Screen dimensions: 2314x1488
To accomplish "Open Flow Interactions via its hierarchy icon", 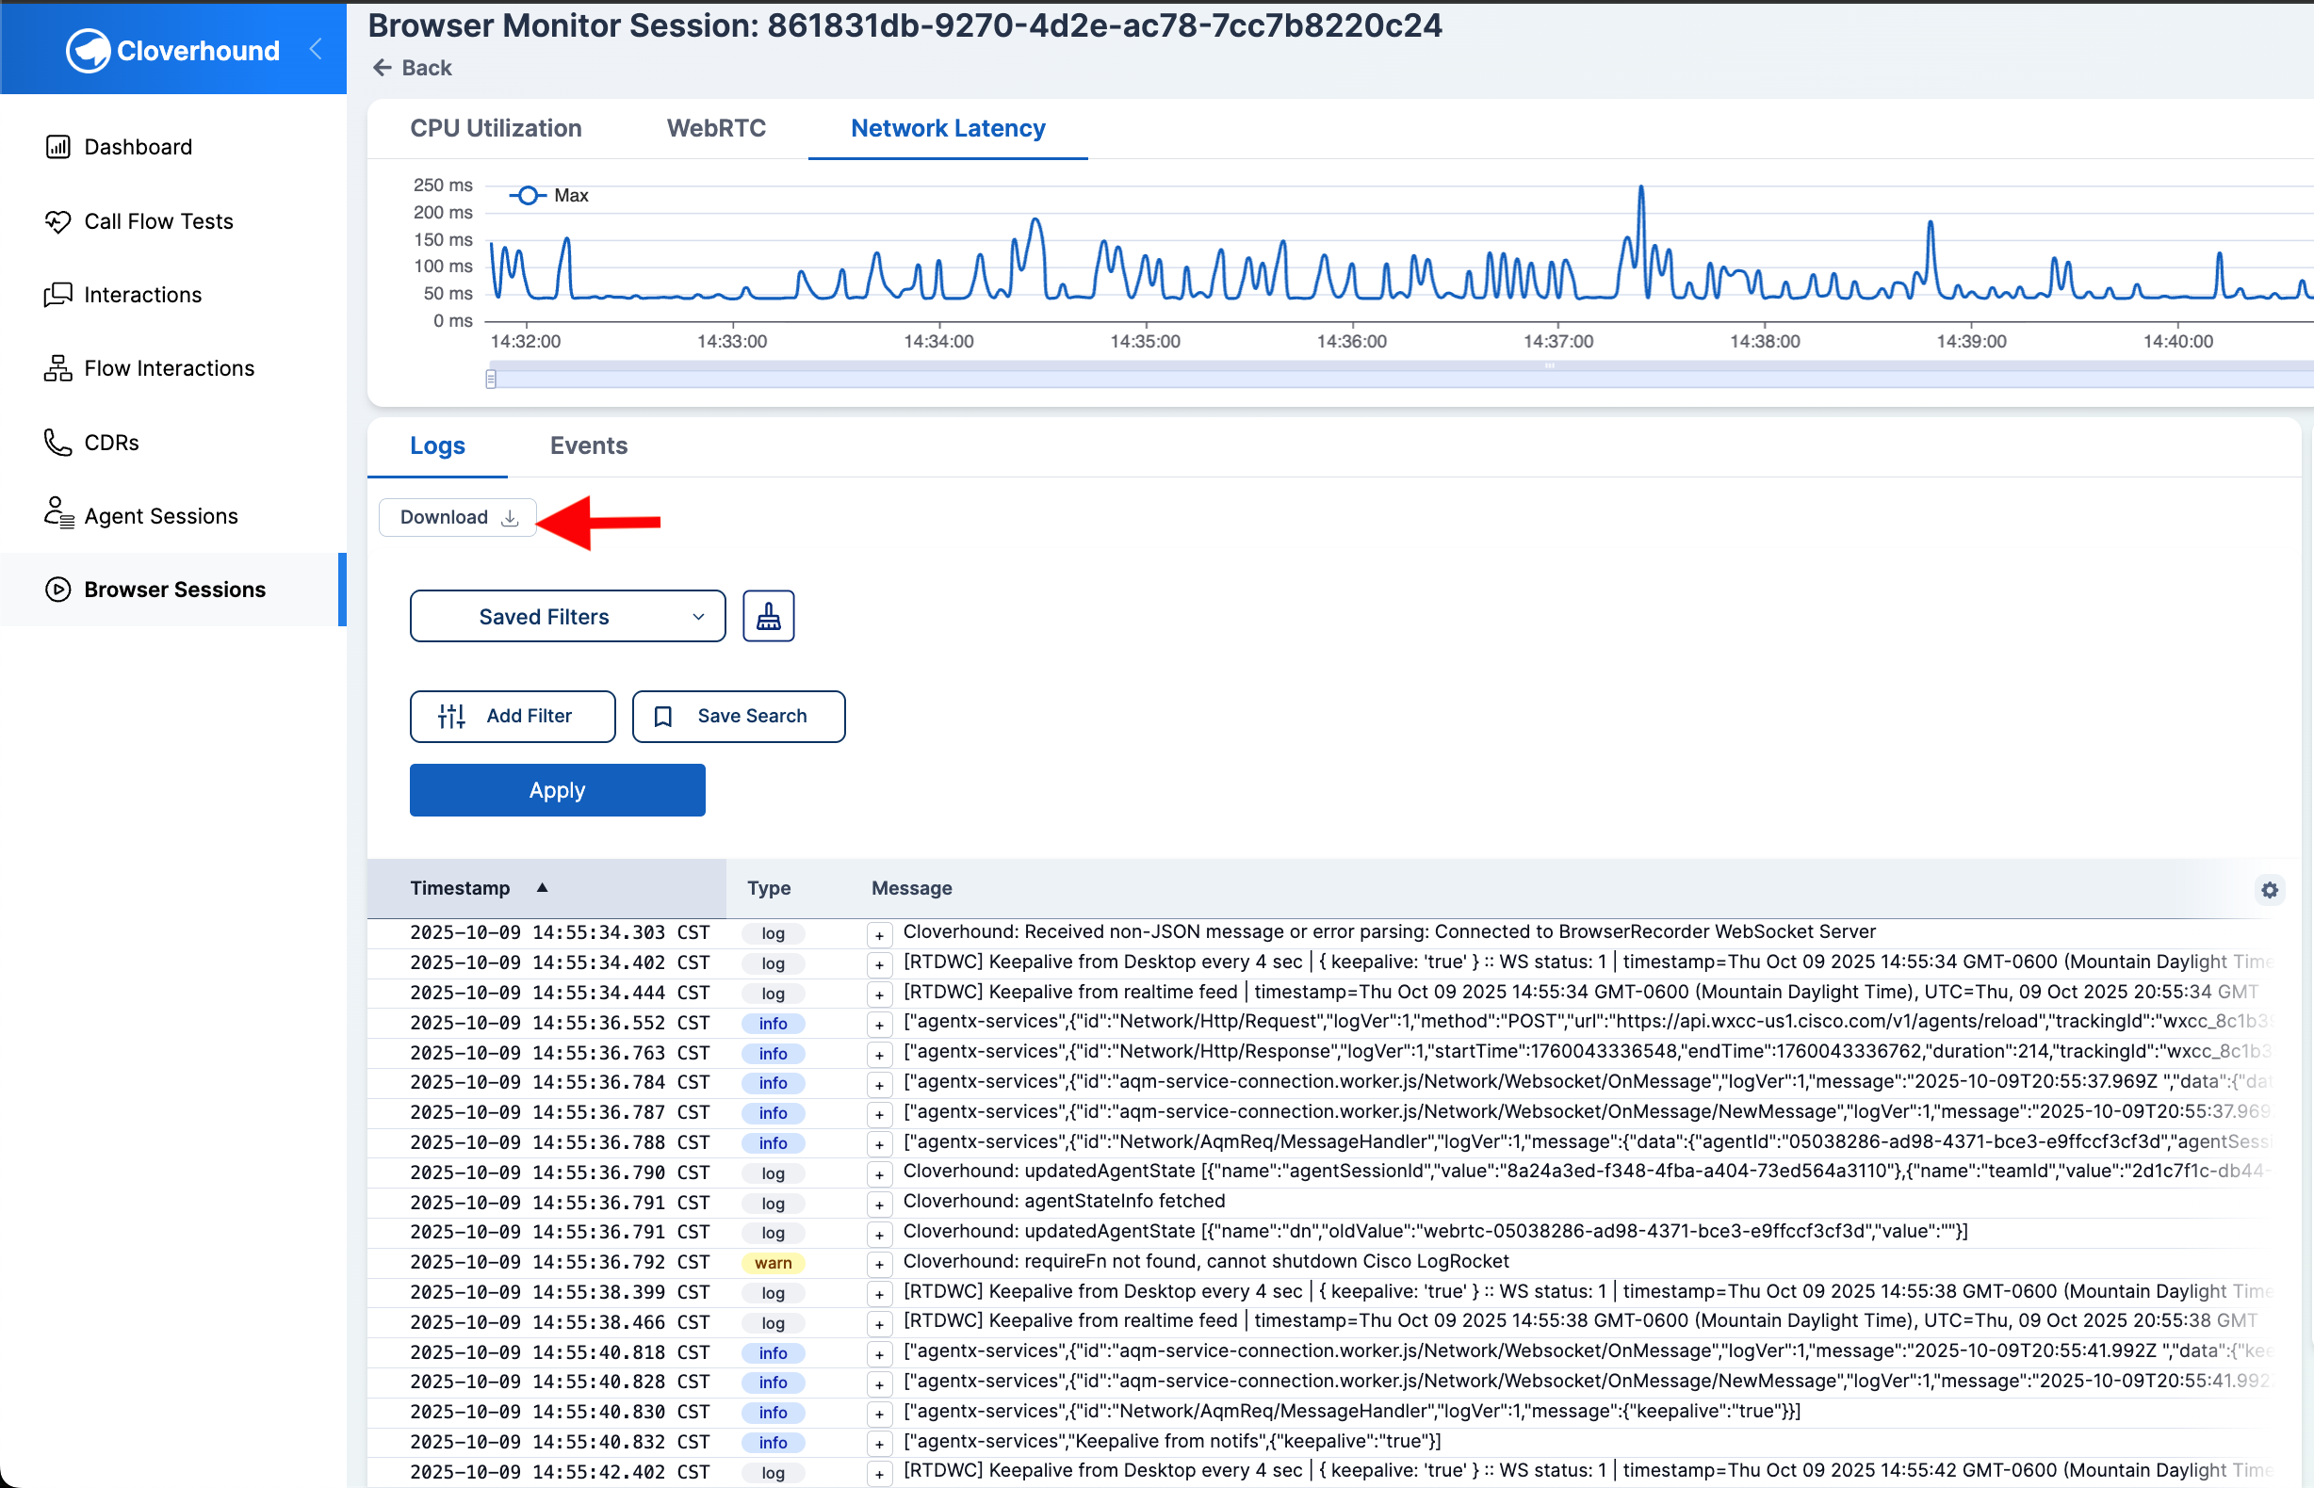I will click(58, 368).
